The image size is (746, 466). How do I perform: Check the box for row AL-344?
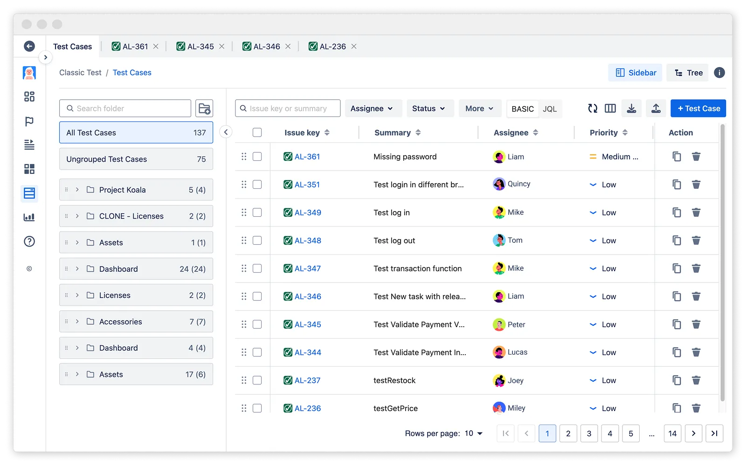(x=257, y=352)
